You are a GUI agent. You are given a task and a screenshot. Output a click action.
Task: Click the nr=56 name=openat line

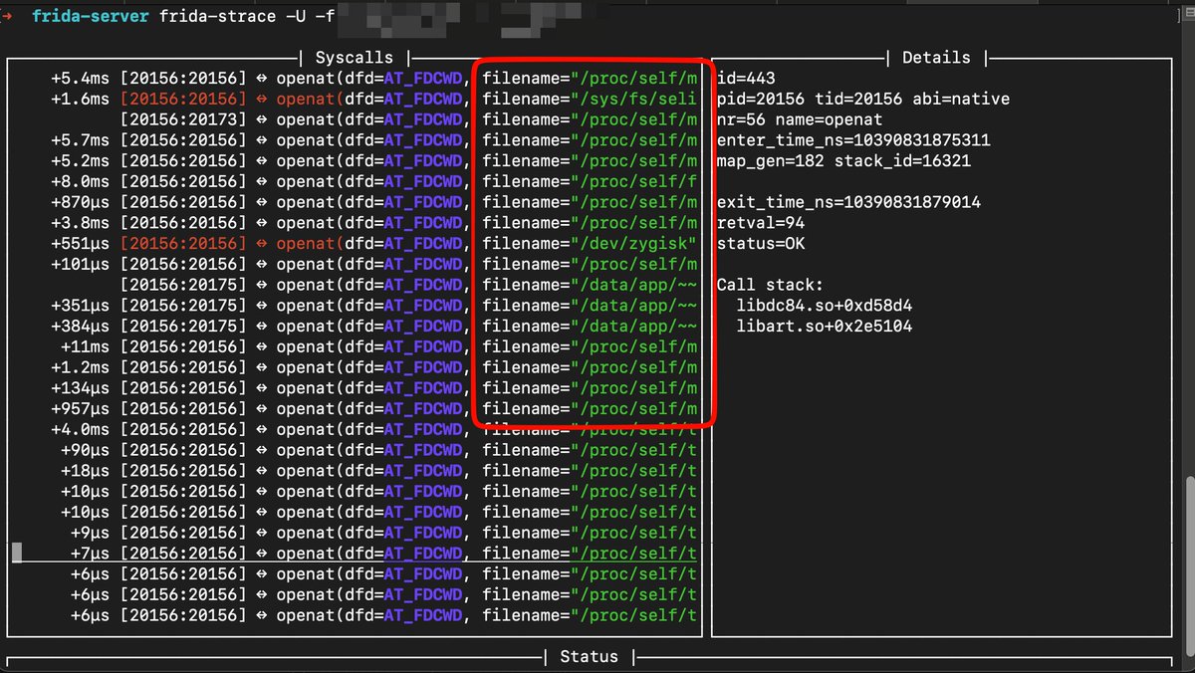click(x=800, y=119)
